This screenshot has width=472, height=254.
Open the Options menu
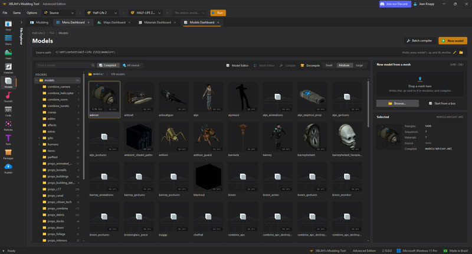32,13
